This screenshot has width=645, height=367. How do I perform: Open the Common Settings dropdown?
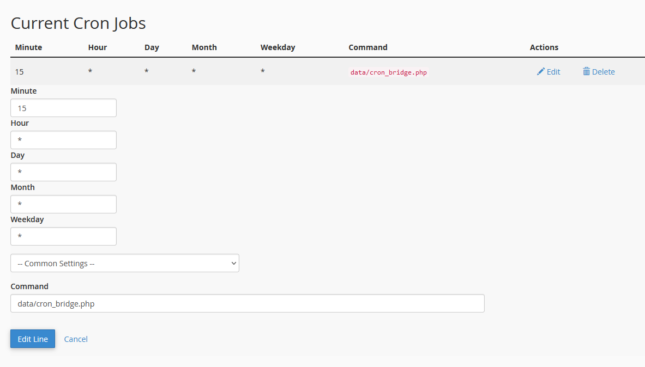124,263
